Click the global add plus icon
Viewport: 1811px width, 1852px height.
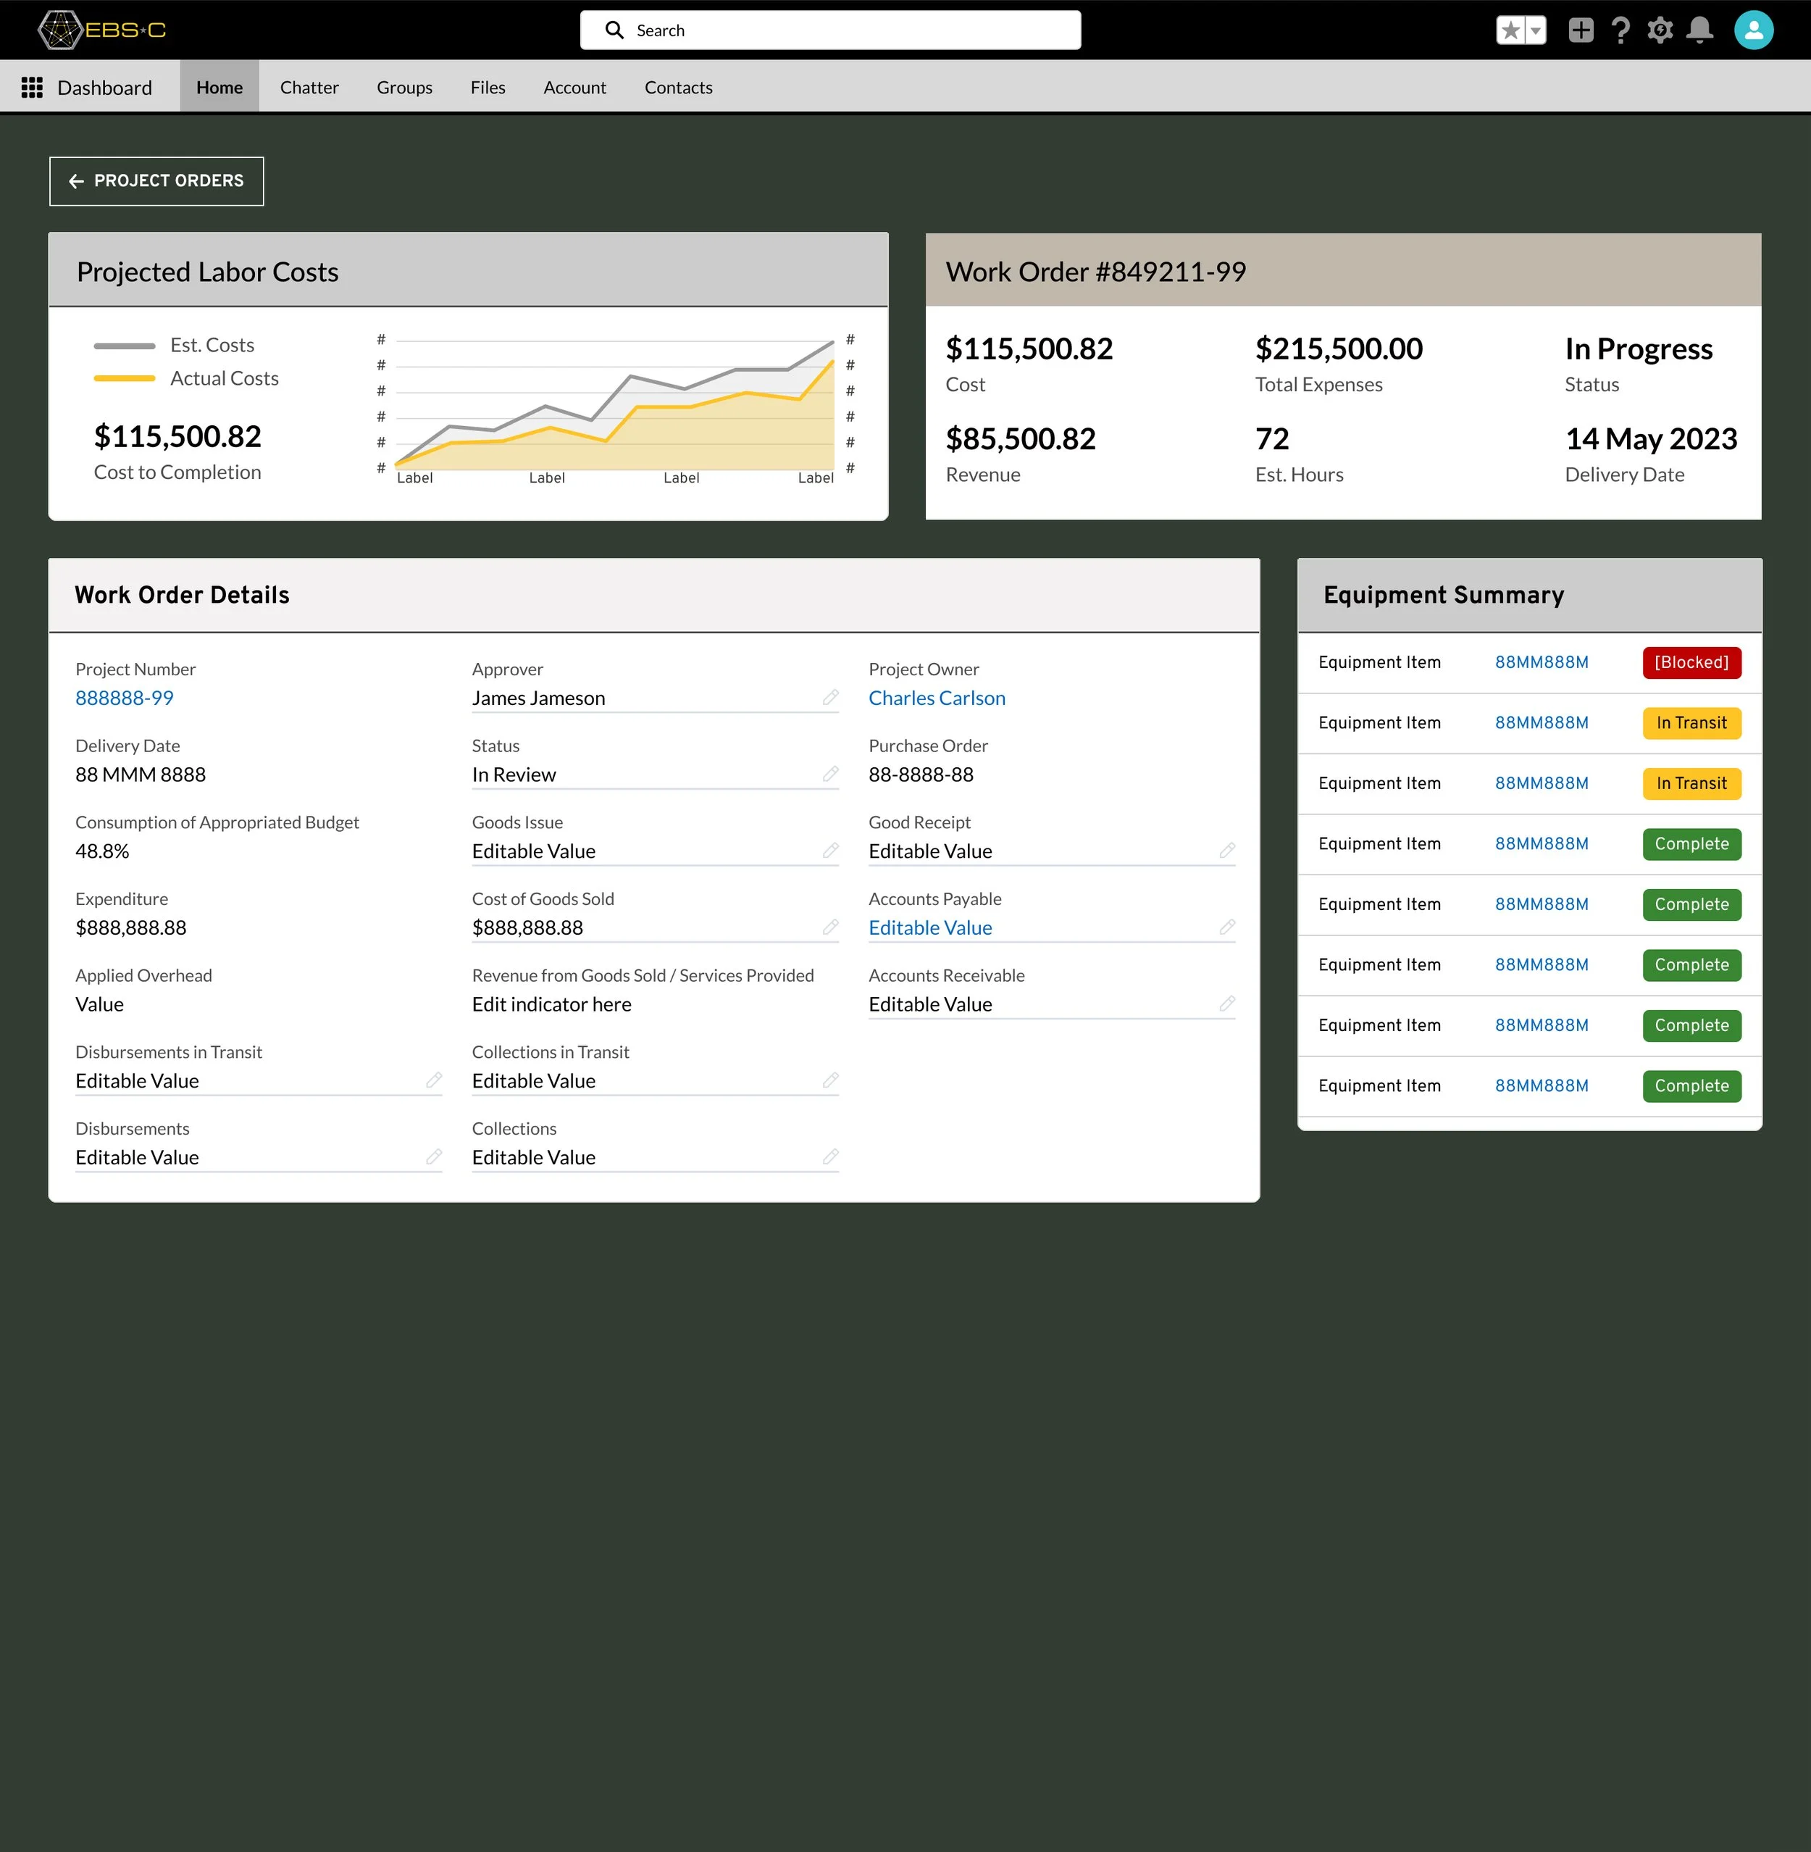pos(1581,30)
